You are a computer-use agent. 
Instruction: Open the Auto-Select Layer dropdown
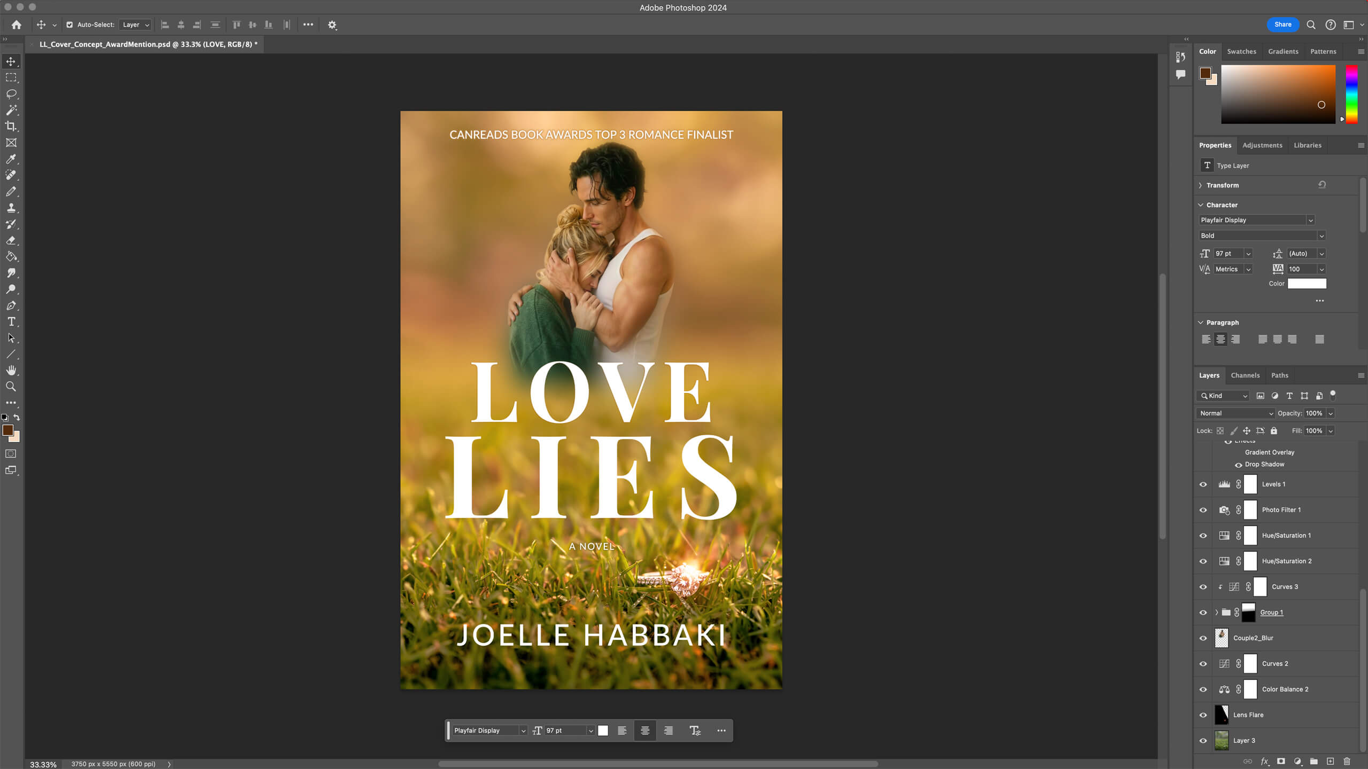click(135, 25)
